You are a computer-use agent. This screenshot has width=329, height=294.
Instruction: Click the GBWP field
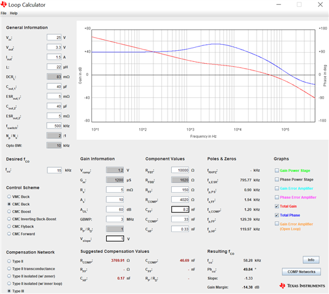click(115, 219)
